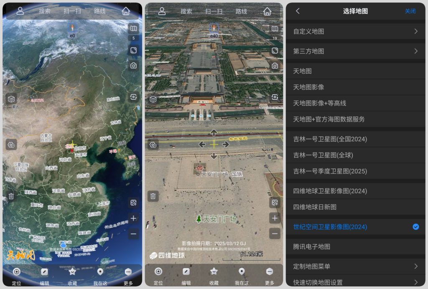The height and width of the screenshot is (289, 428).
Task: Tap the 关闭 button on the map selection panel
Action: pos(410,11)
